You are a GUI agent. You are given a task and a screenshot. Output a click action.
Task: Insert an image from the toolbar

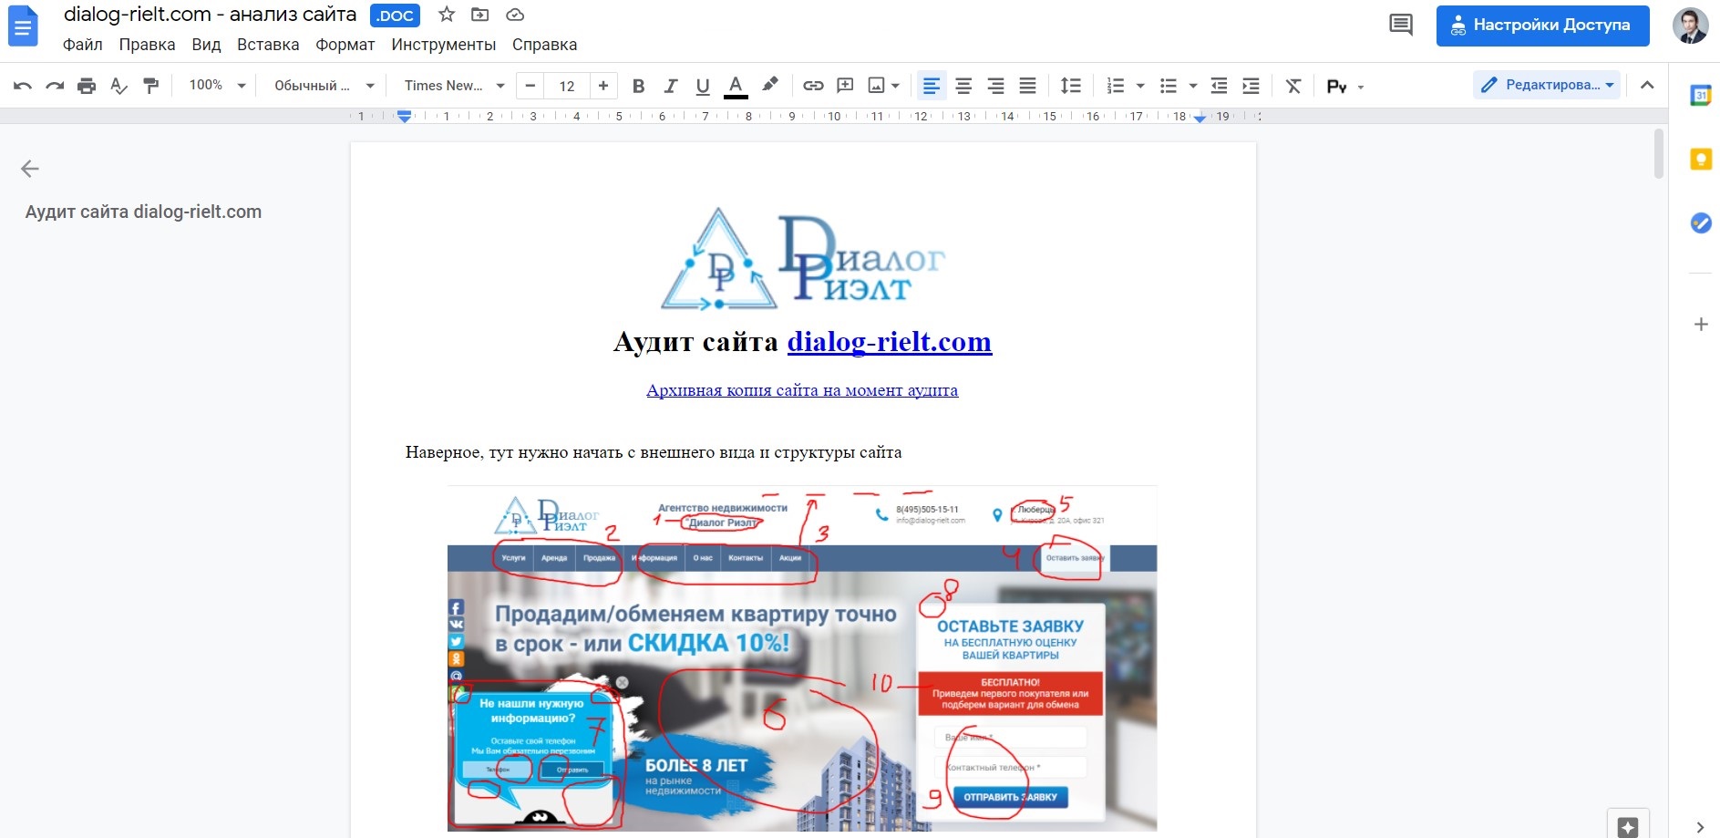876,86
